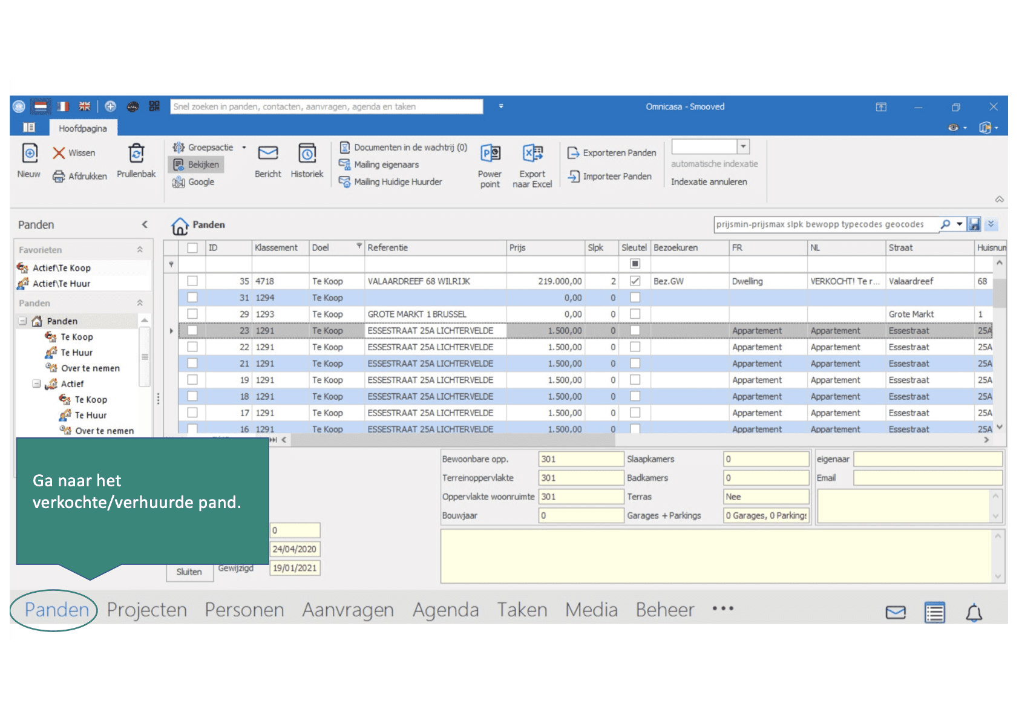Click the PowerPoint export icon
The image size is (1019, 721).
point(490,153)
